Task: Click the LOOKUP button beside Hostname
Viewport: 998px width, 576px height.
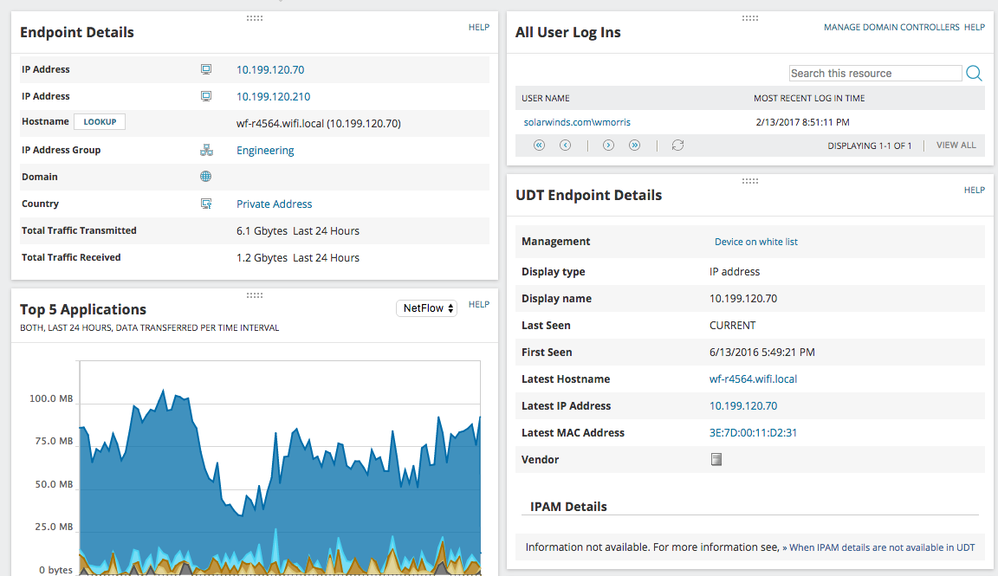Action: coord(100,121)
